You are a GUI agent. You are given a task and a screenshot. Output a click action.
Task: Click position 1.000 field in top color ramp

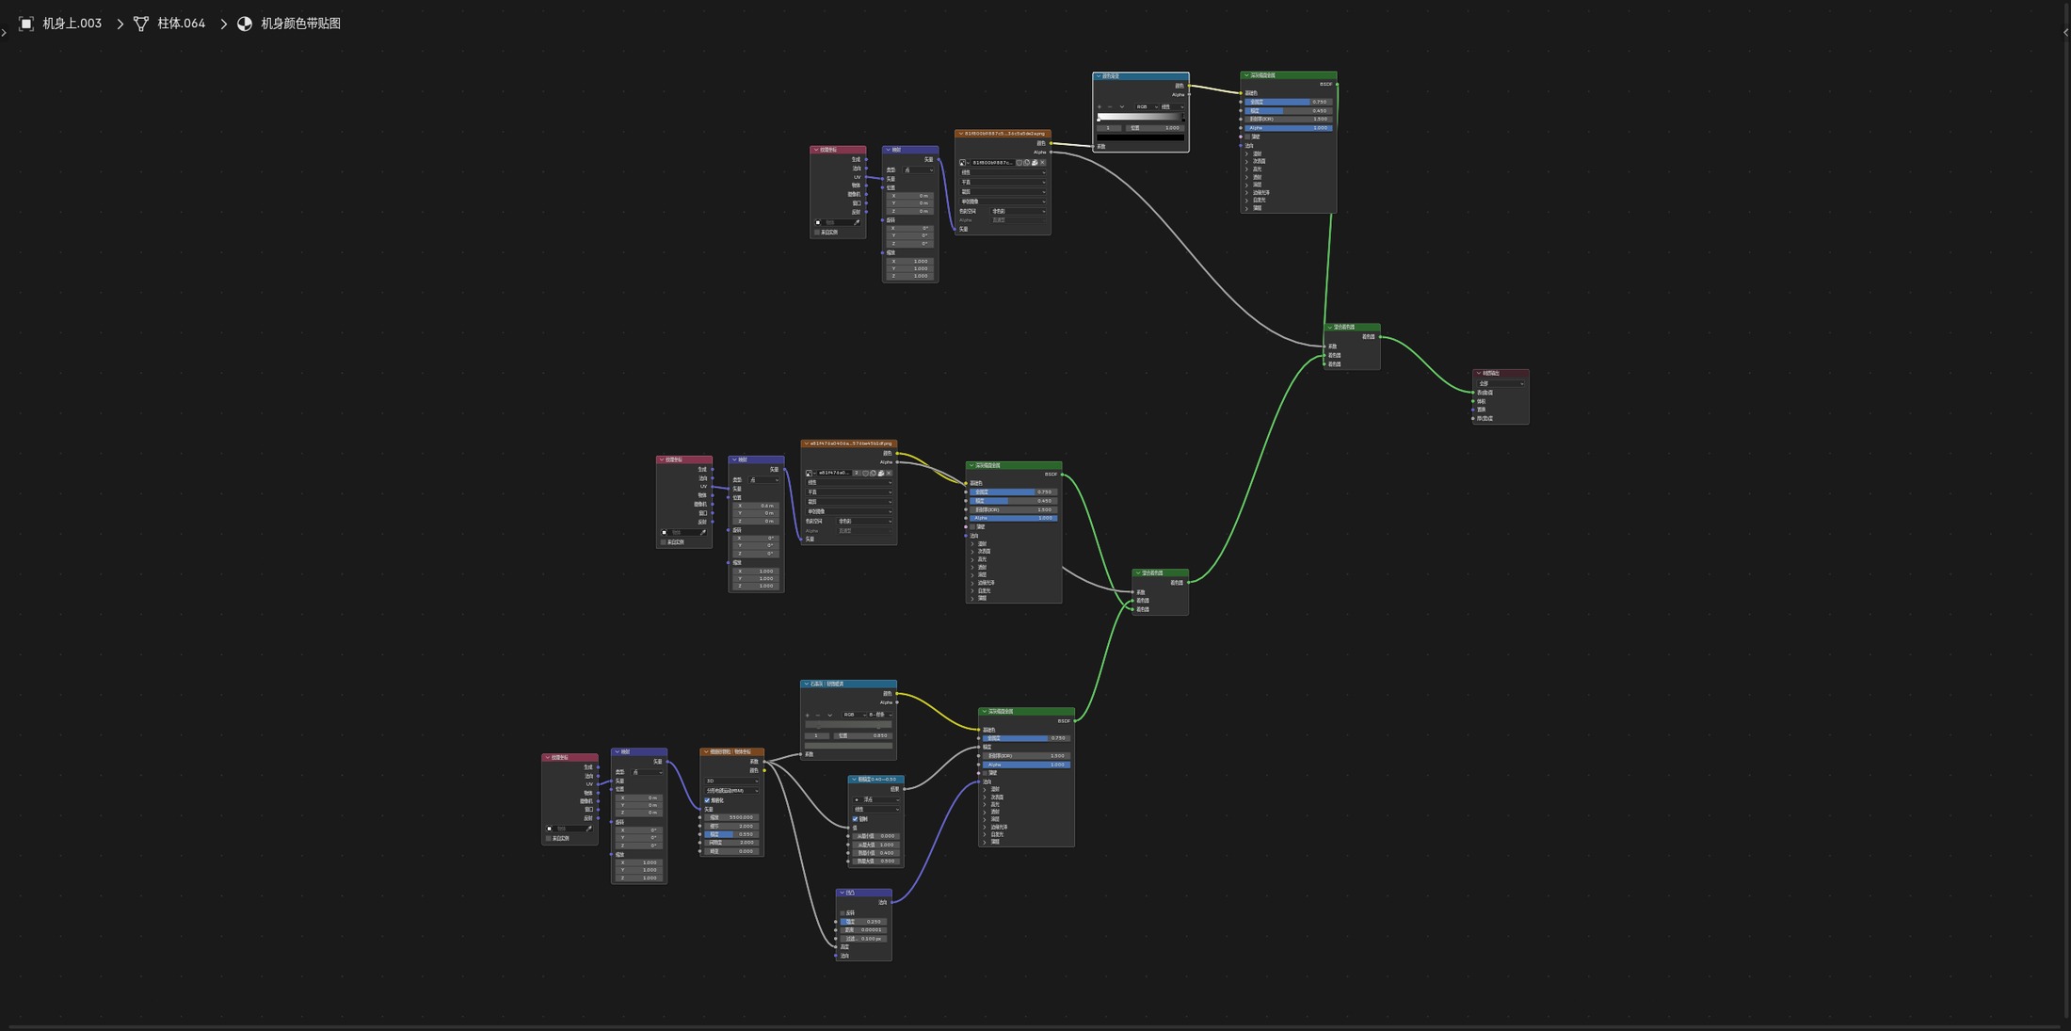[1155, 128]
